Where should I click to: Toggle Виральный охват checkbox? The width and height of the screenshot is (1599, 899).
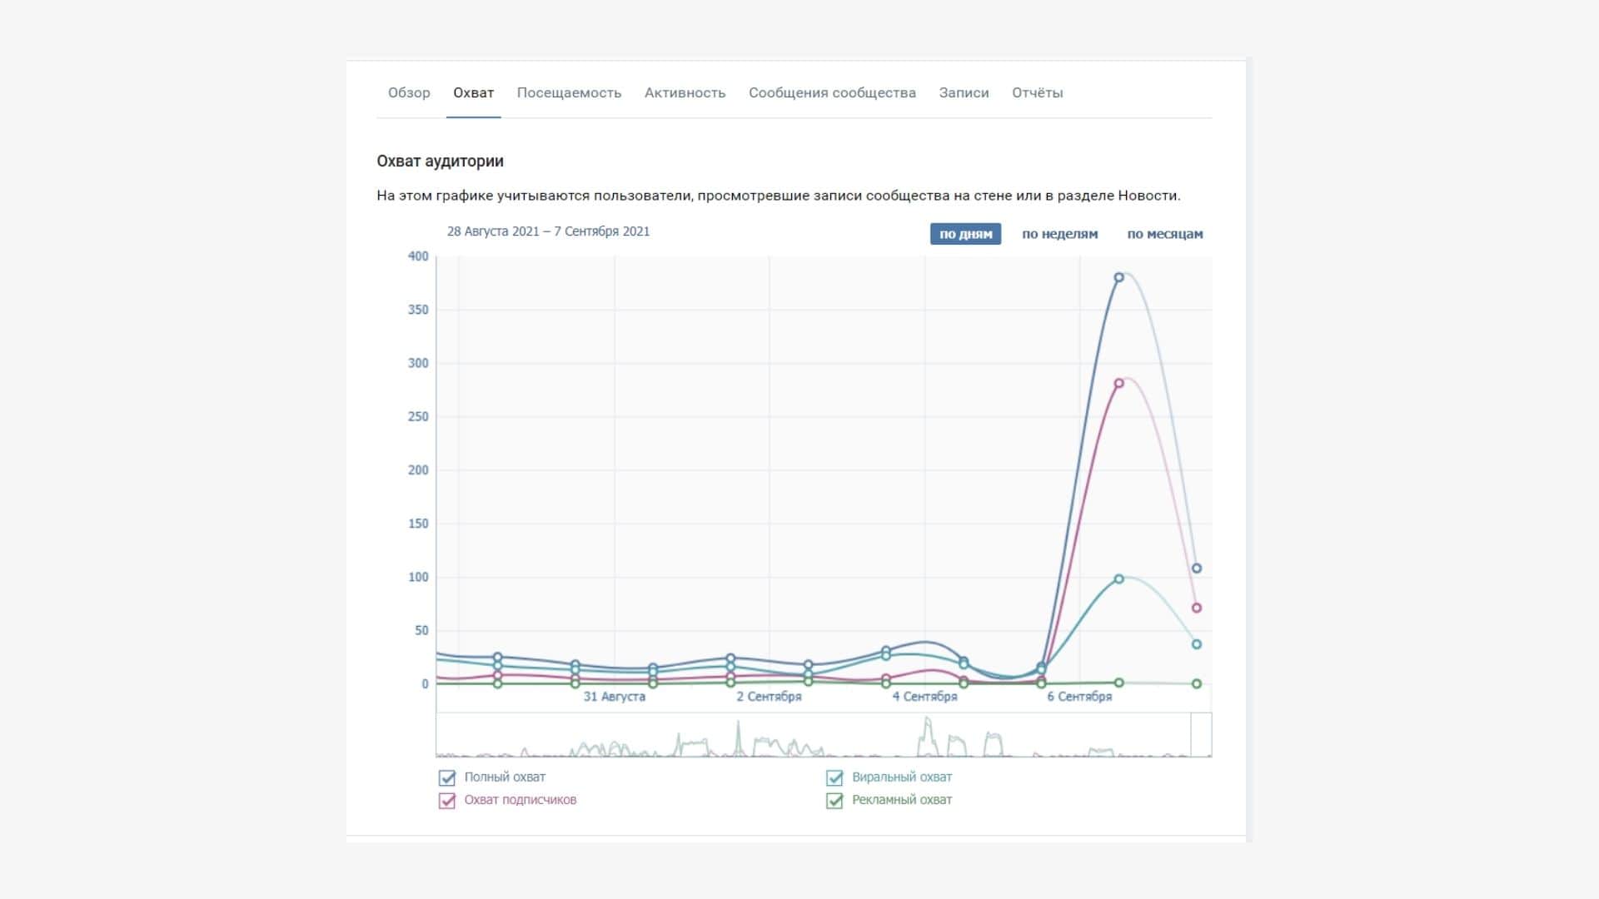click(x=834, y=777)
